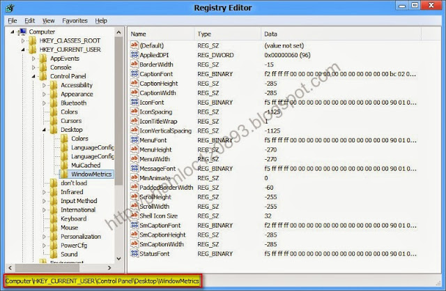Image resolution: width=446 pixels, height=291 pixels.
Task: Select the MenuHeight value name
Action: point(155,149)
